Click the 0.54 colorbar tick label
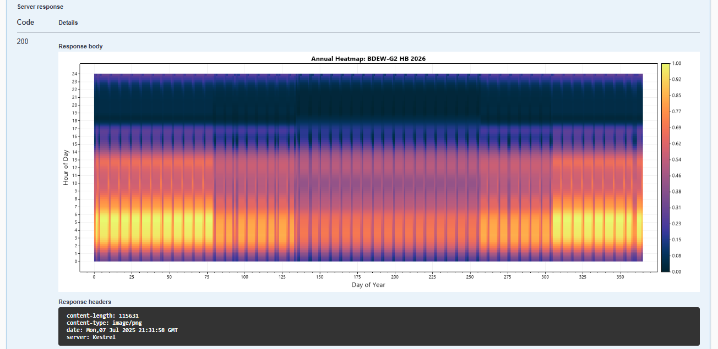This screenshot has height=349, width=718. click(677, 159)
